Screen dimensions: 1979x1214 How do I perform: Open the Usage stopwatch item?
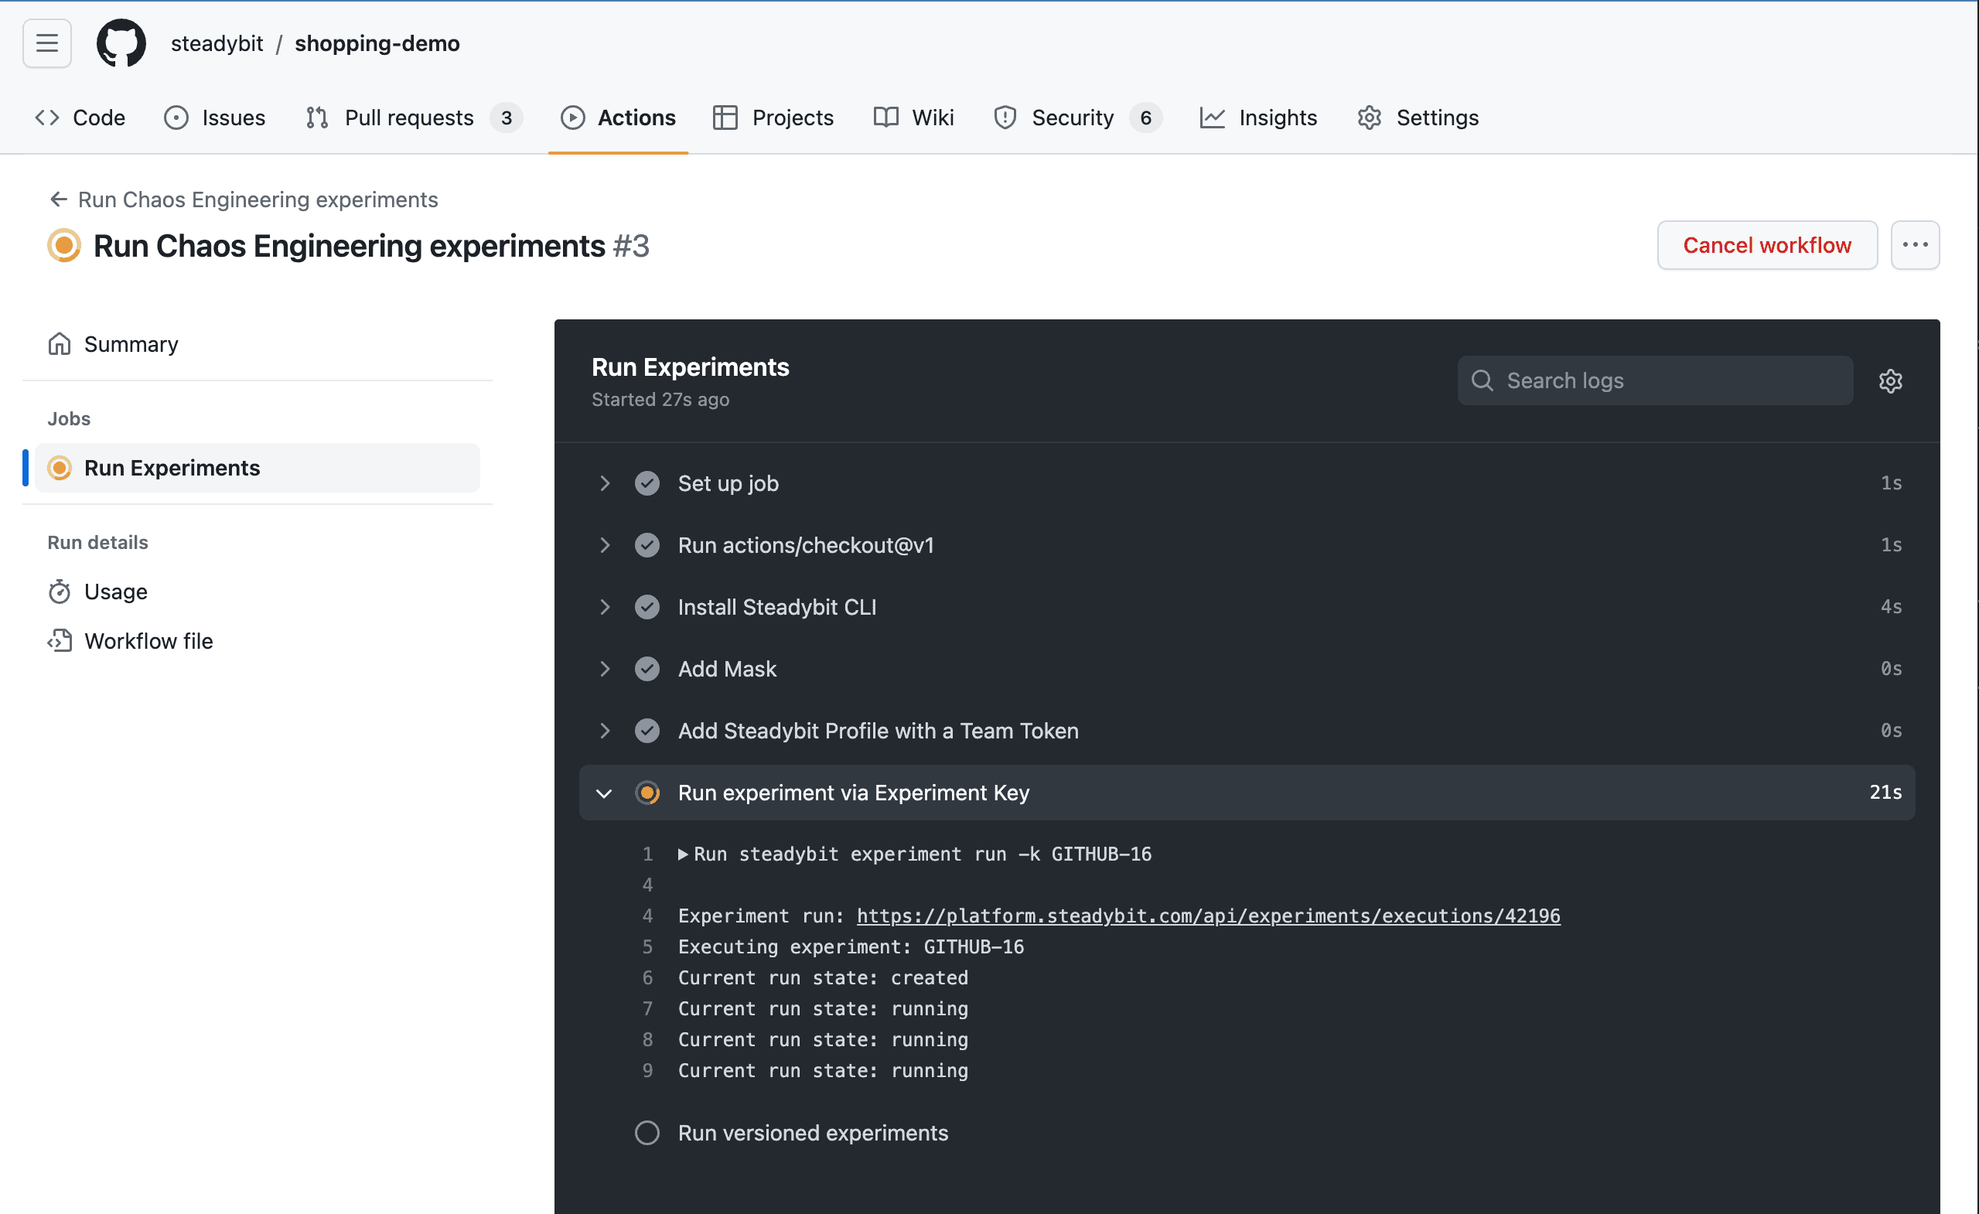pos(115,592)
